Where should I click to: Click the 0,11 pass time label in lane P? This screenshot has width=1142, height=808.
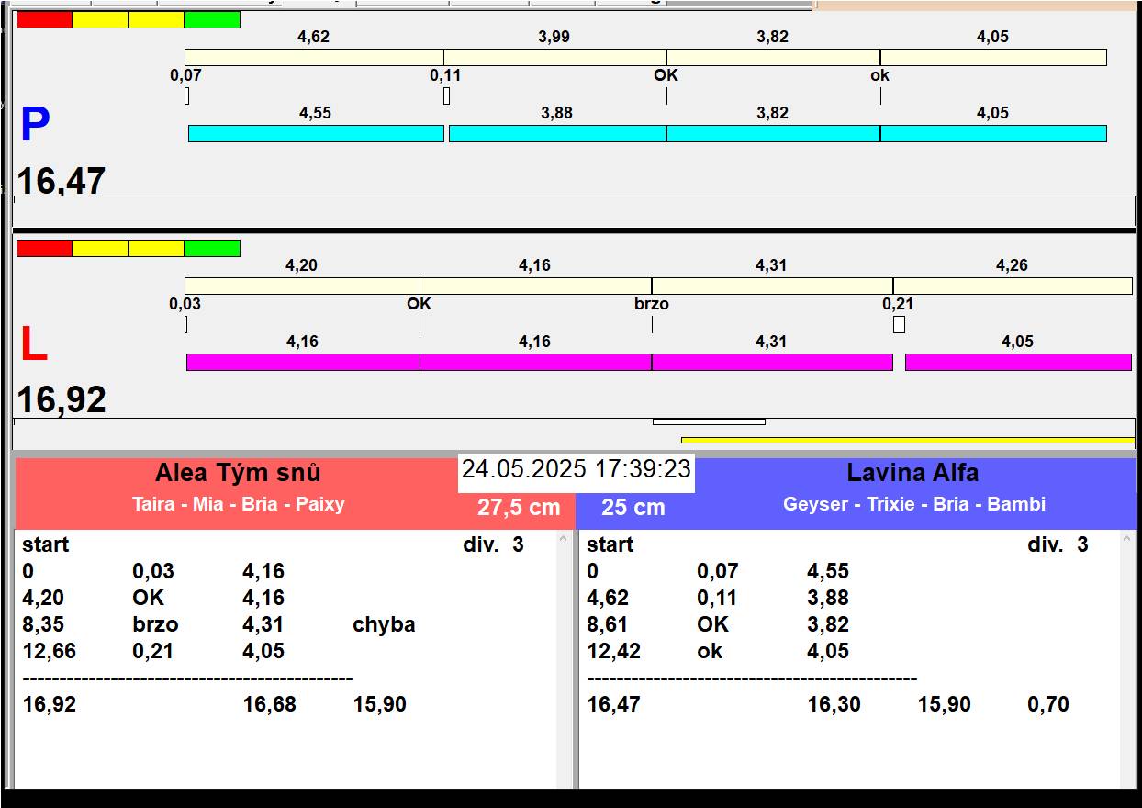click(445, 75)
